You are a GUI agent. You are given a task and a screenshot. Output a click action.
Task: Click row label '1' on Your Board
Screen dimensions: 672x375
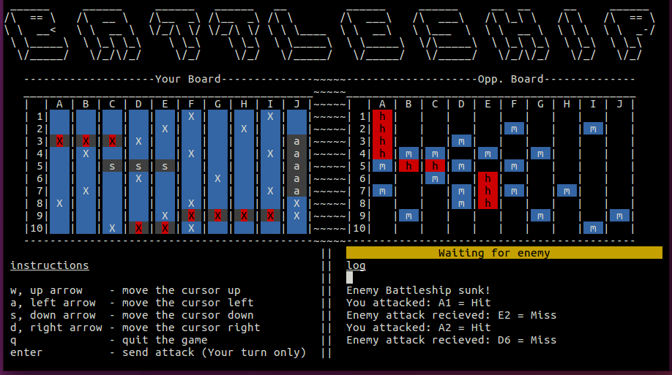pos(40,116)
